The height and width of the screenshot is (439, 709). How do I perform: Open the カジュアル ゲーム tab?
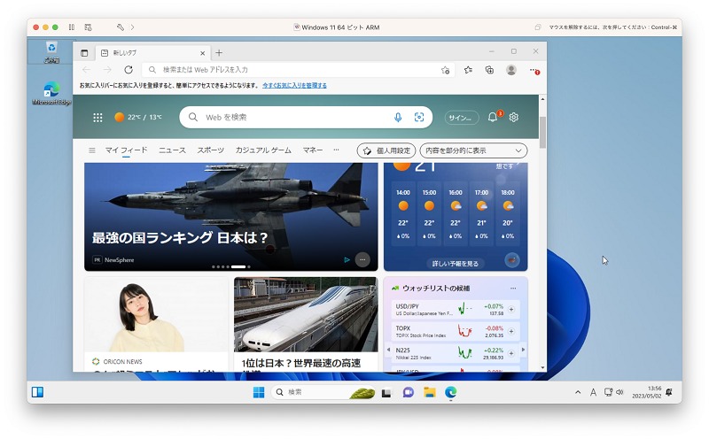pos(263,150)
